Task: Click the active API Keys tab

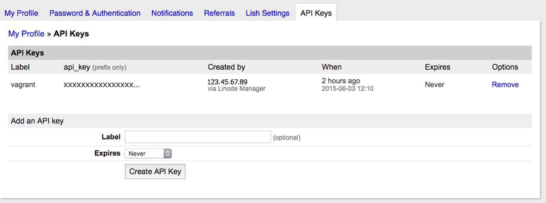Action: coord(316,13)
